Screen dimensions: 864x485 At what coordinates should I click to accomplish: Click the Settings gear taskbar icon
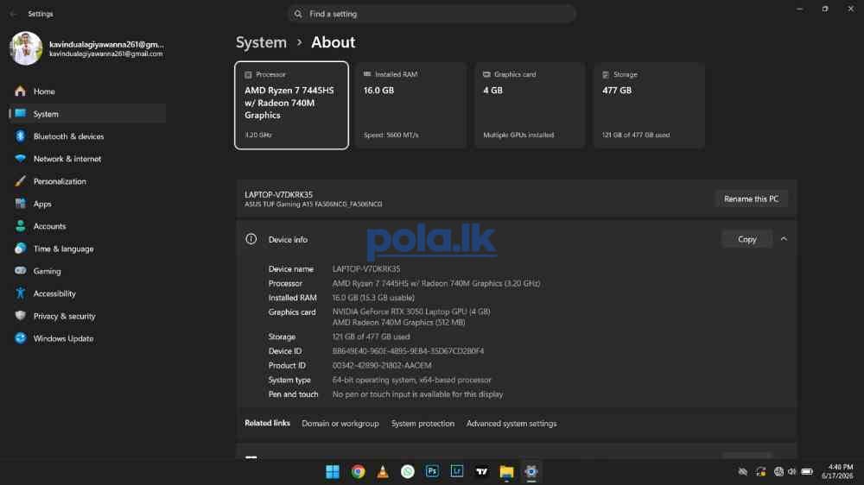[x=531, y=472]
